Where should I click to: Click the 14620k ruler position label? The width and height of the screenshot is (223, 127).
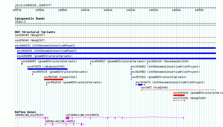pyautogui.click(x=131, y=10)
